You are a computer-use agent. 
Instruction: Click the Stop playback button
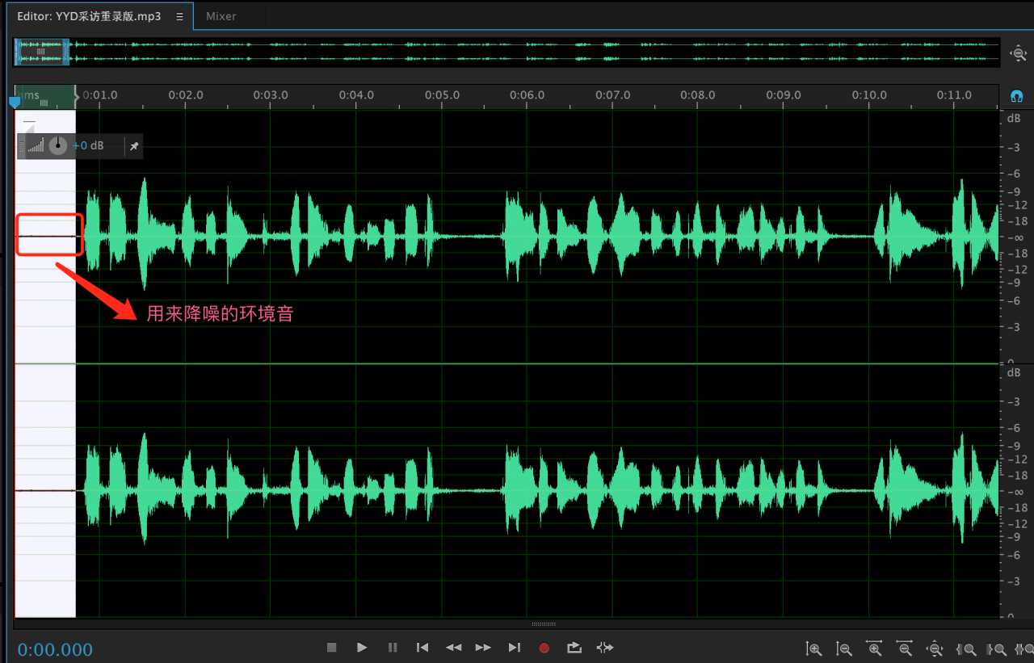coord(331,648)
